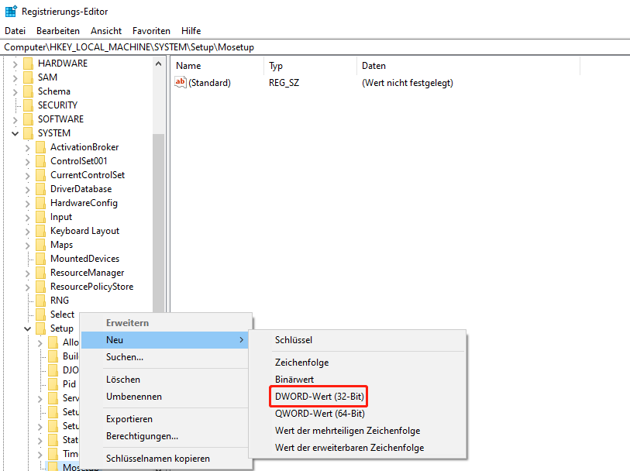Select the Maps folder icon
The height and width of the screenshot is (471, 630).
tap(40, 245)
